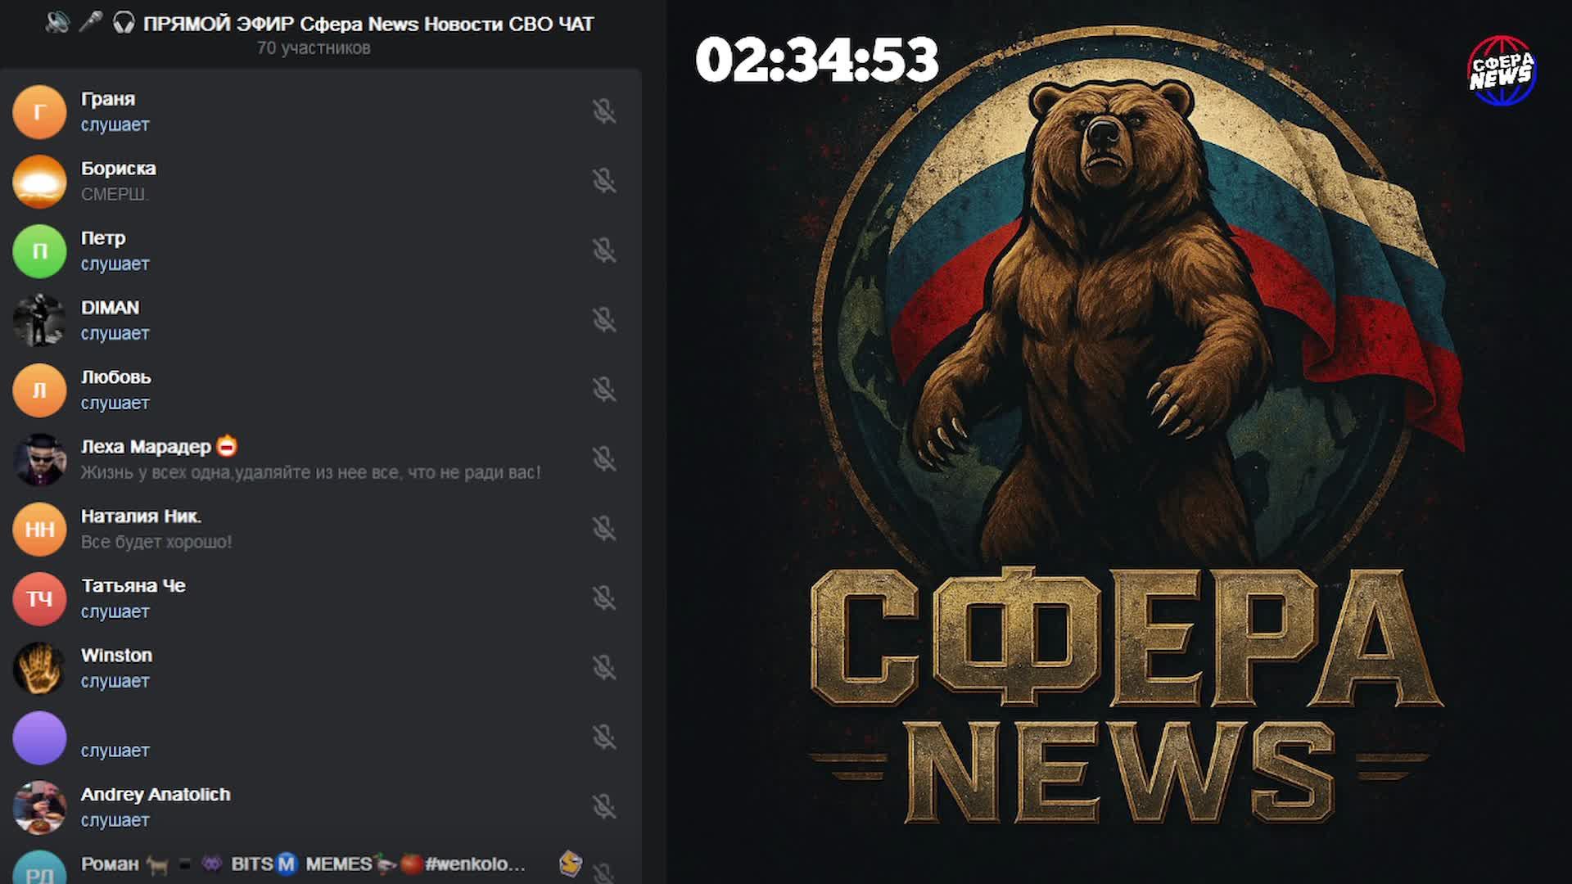The height and width of the screenshot is (884, 1572).
Task: Click the purple avatar of unnamed listener
Action: point(39,737)
